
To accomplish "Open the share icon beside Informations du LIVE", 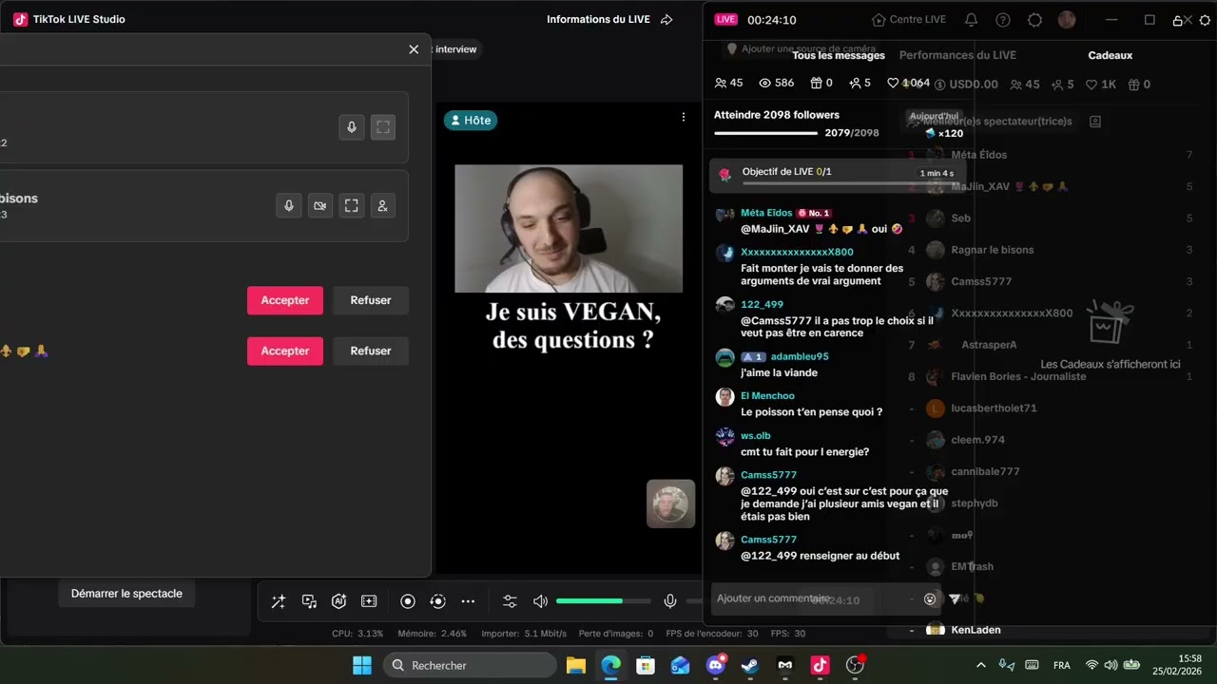I will [666, 19].
